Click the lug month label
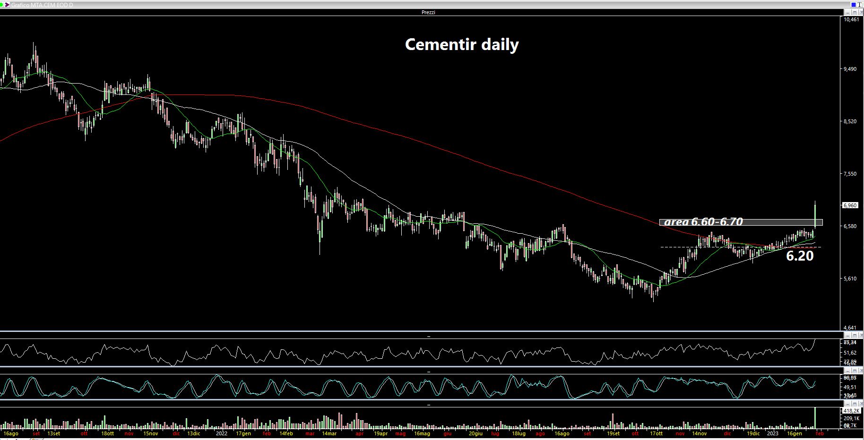Viewport: 864px width, 440px height. pyautogui.click(x=495, y=433)
